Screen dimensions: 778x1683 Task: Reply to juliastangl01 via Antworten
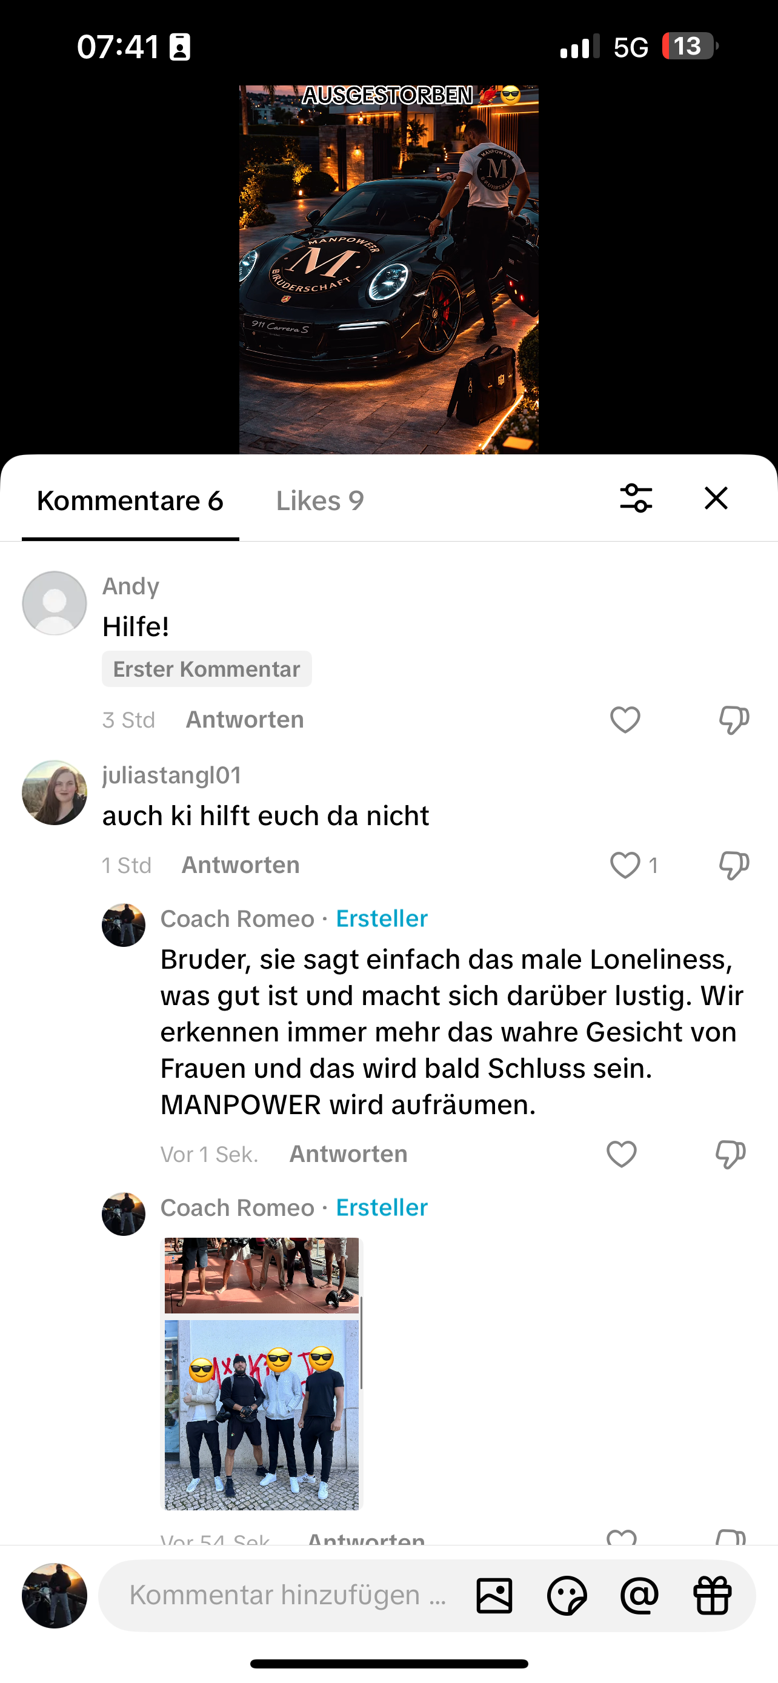(241, 865)
